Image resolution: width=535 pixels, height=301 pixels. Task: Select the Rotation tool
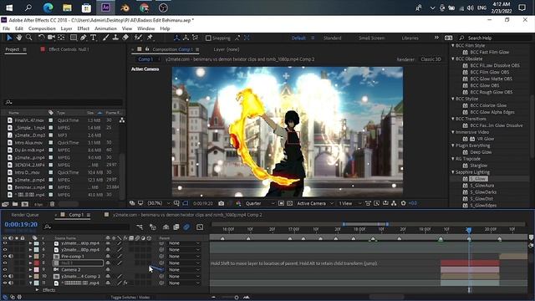pos(41,38)
